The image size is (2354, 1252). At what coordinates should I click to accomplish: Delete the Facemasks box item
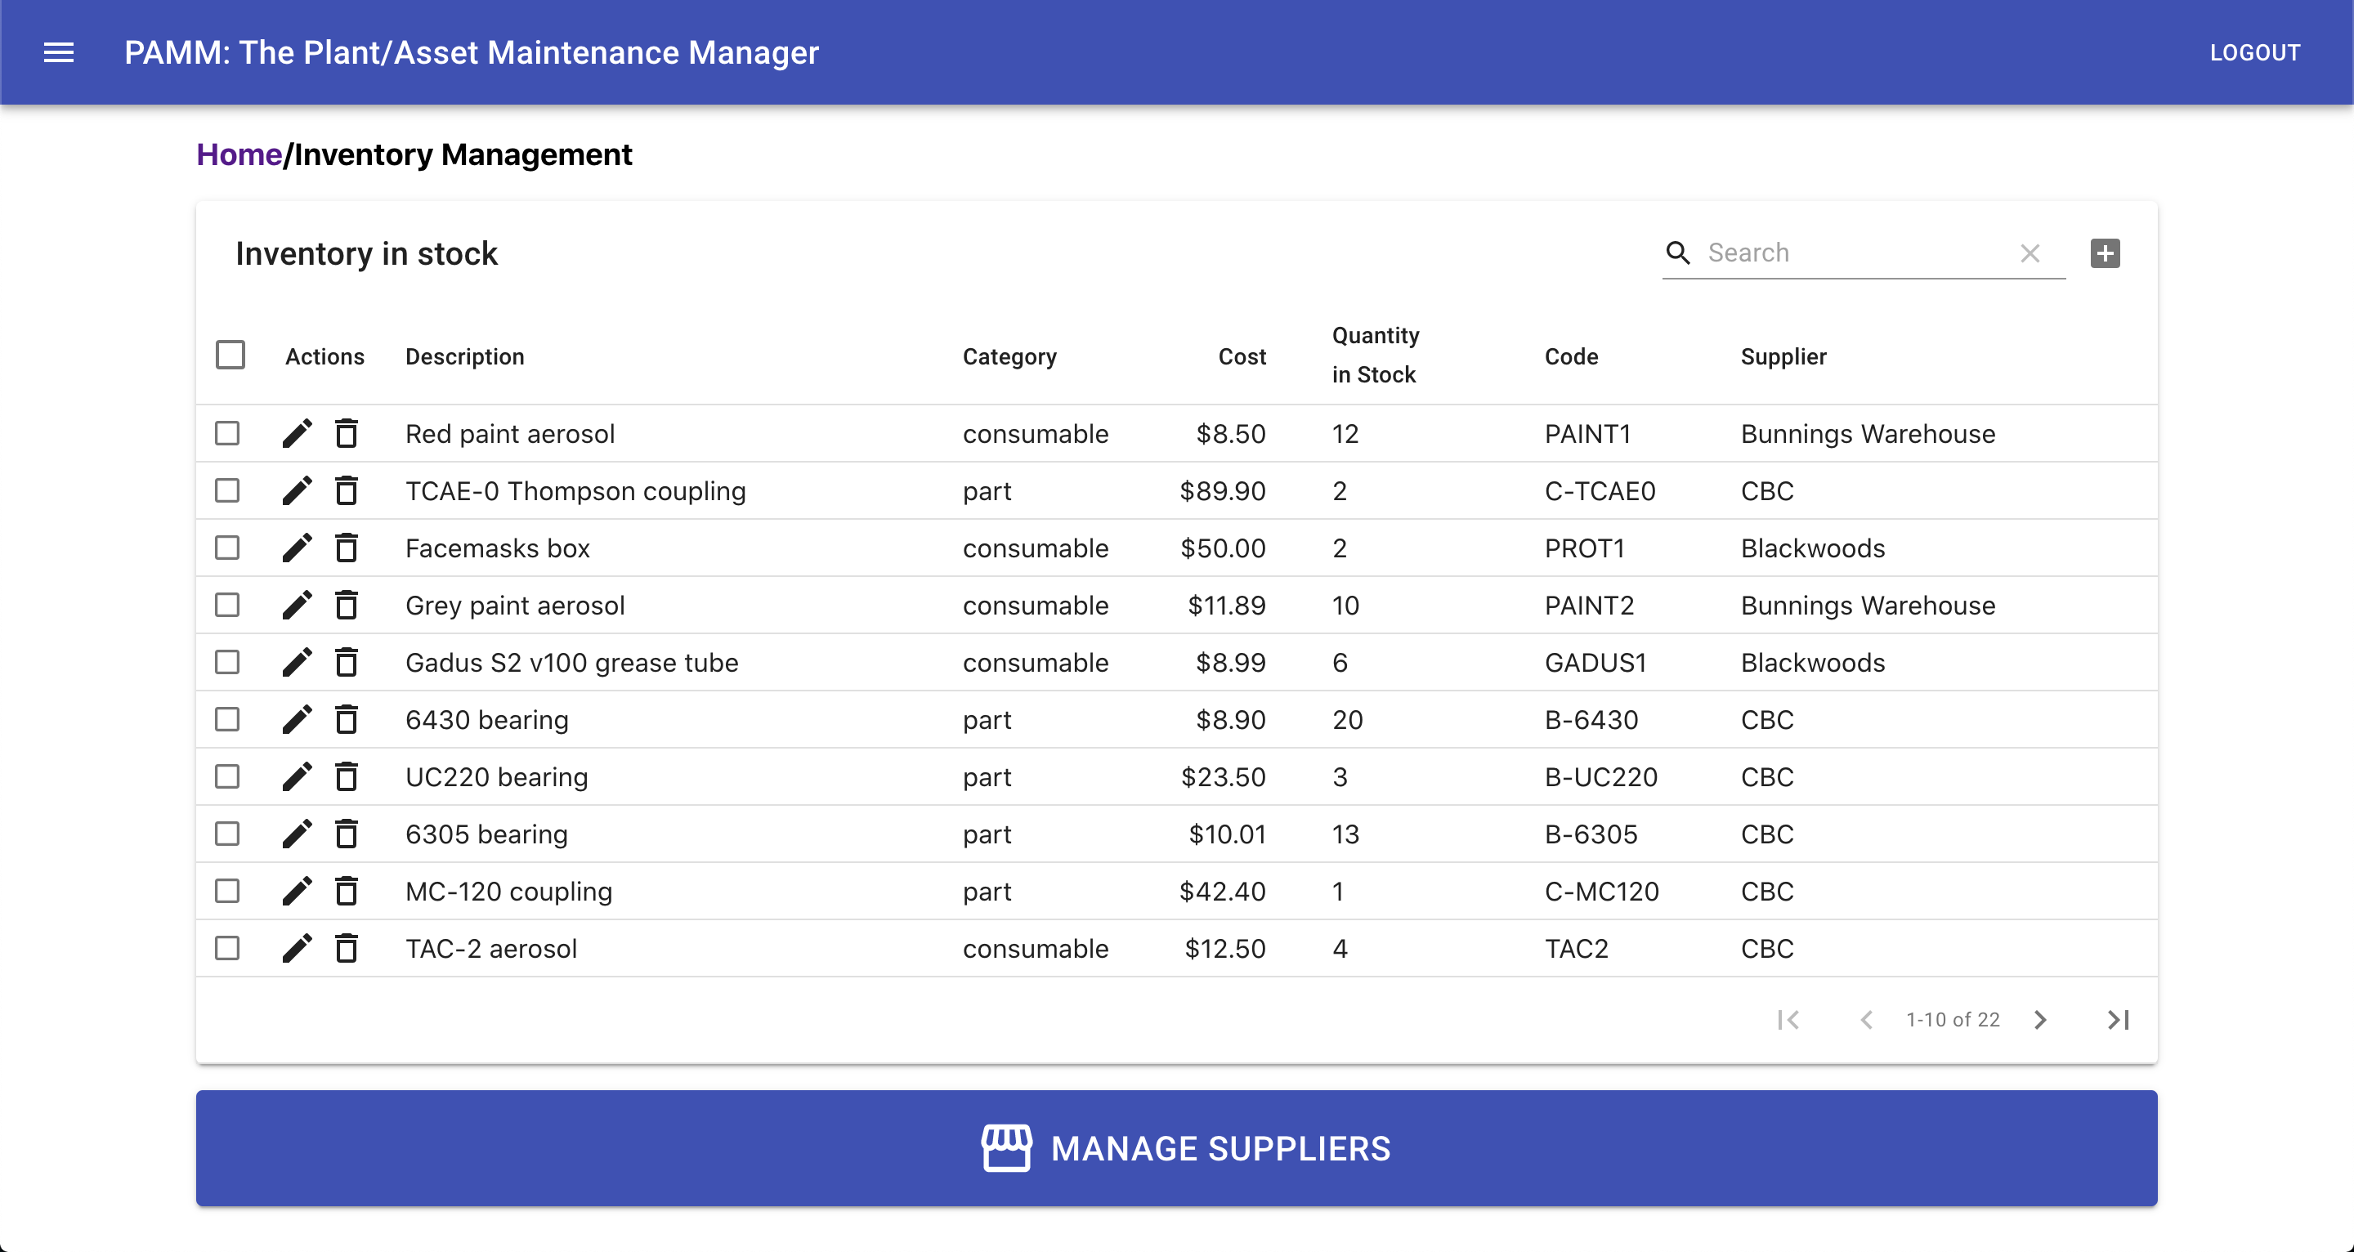pos(347,548)
